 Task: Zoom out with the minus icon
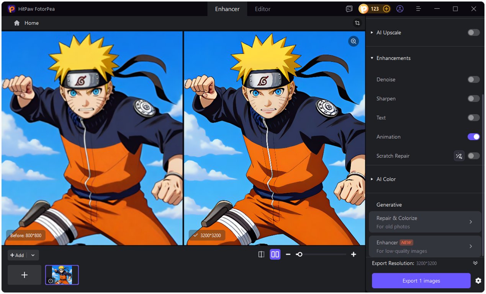click(288, 254)
